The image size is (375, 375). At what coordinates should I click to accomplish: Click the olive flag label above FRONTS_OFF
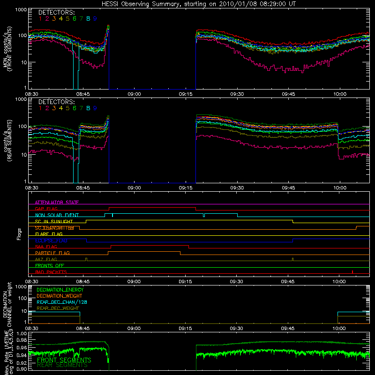point(46,259)
